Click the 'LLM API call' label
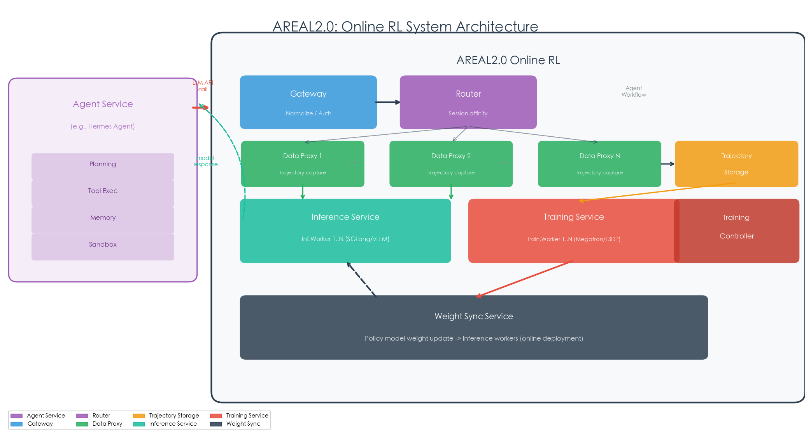Viewport: 811px width, 435px height. pos(203,86)
